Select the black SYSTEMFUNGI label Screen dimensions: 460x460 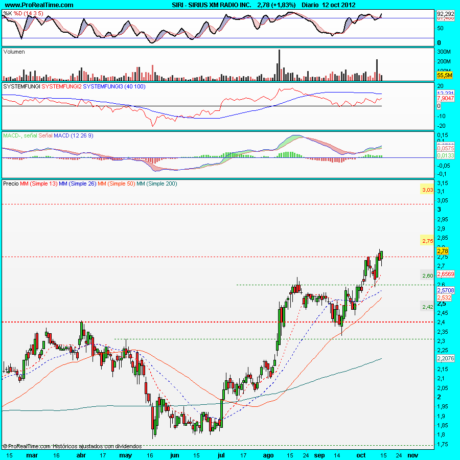[21, 86]
